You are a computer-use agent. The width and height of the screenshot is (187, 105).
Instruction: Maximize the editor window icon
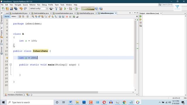[137, 13]
